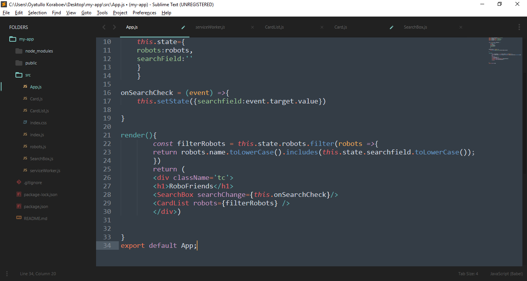Image resolution: width=527 pixels, height=281 pixels.
Task: Click the sidebar toggle icon in status bar
Action: (x=7, y=274)
